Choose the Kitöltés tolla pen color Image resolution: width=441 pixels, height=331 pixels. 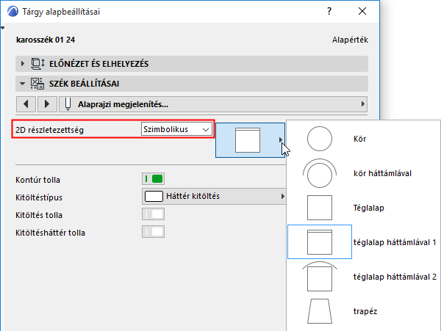click(154, 214)
